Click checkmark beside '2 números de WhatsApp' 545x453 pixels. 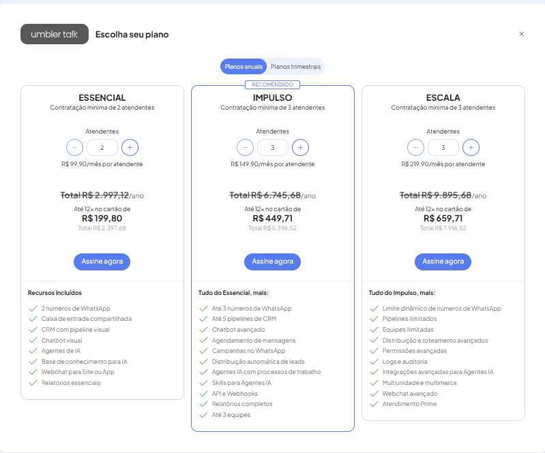click(33, 309)
